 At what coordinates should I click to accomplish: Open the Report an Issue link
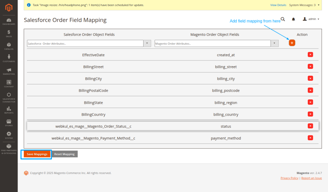tap(311, 178)
